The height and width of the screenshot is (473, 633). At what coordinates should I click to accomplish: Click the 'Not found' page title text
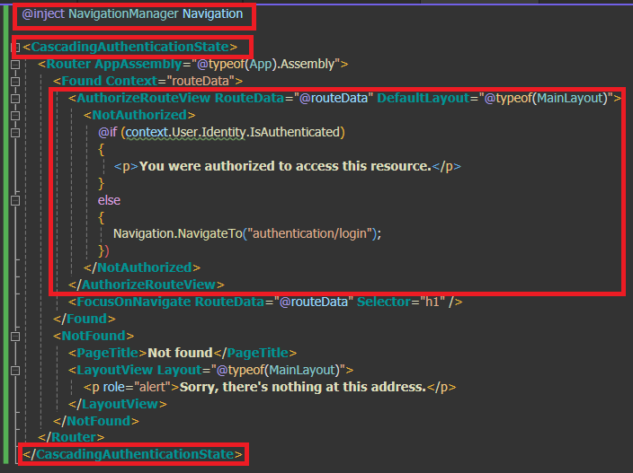[x=180, y=353]
